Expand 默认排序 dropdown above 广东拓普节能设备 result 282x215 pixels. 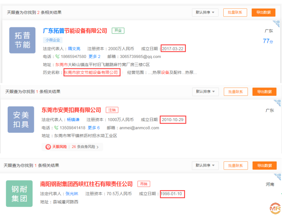point(205,12)
